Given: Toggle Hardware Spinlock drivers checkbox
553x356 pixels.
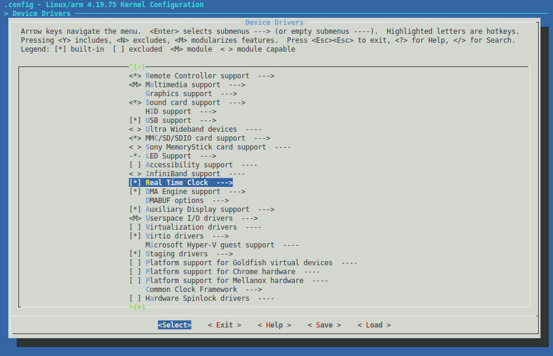Looking at the screenshot, I should click(x=135, y=298).
